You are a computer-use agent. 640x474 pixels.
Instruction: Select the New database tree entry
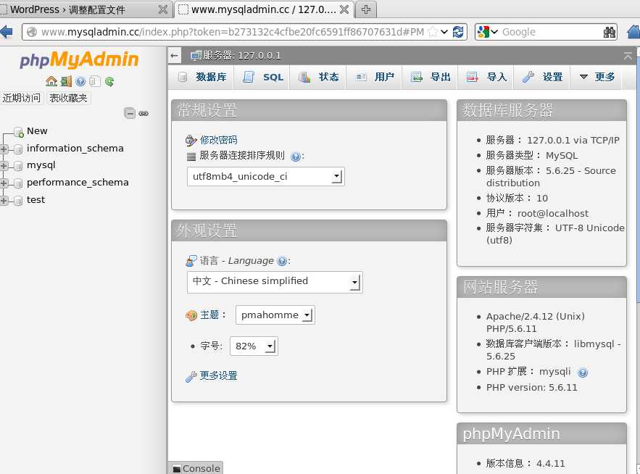click(37, 131)
